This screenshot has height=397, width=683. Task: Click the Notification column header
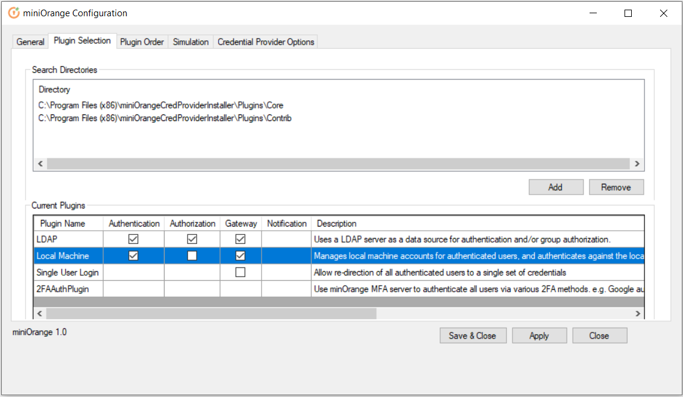tap(286, 224)
